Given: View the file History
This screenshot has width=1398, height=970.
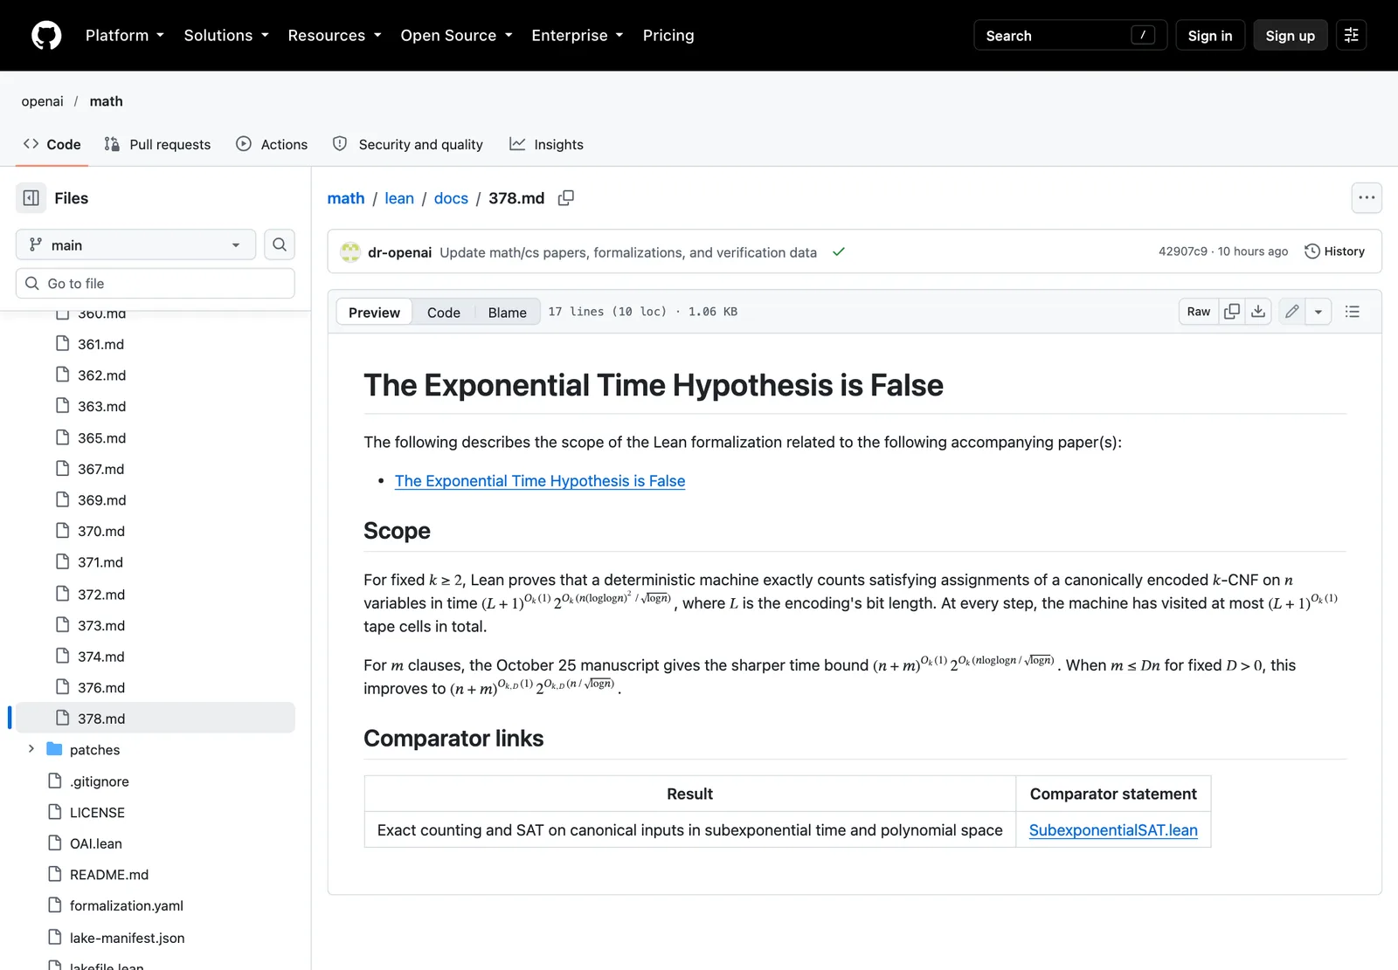Looking at the screenshot, I should (1334, 251).
